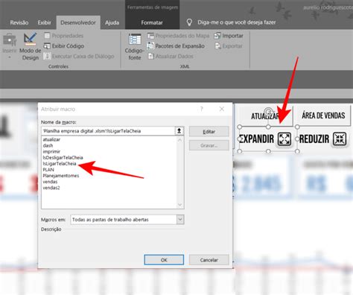Click the collapse dialog arrow beside macro name
Screen dimensions: 353x295
coord(179,131)
